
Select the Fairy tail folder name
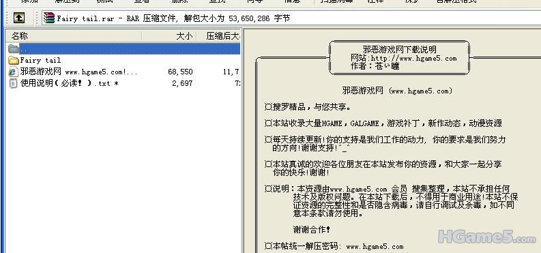pyautogui.click(x=40, y=60)
